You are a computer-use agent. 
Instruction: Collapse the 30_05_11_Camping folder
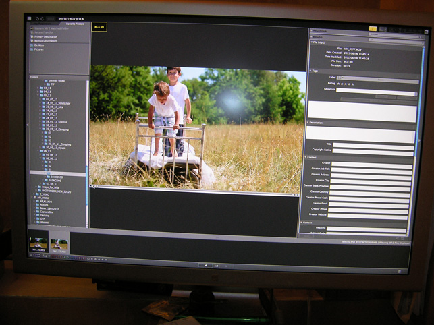pos(40,129)
